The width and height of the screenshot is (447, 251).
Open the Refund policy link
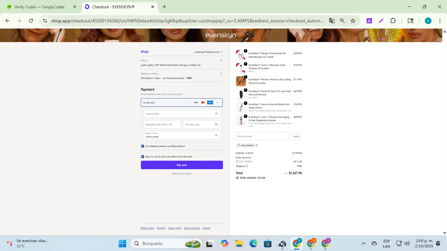(x=148, y=228)
